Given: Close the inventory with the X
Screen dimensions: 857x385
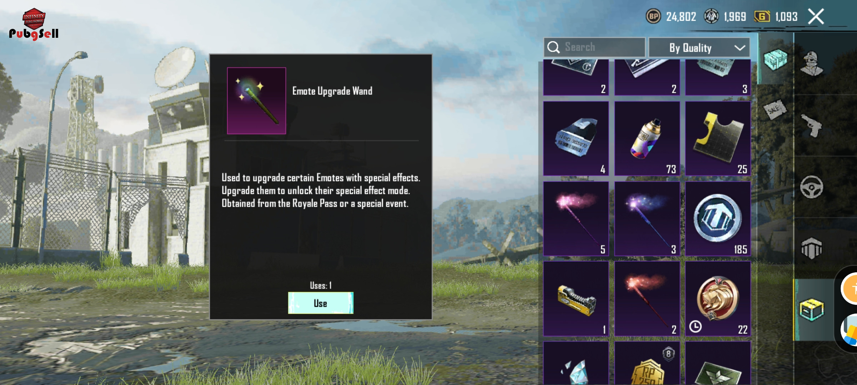Looking at the screenshot, I should tap(816, 16).
